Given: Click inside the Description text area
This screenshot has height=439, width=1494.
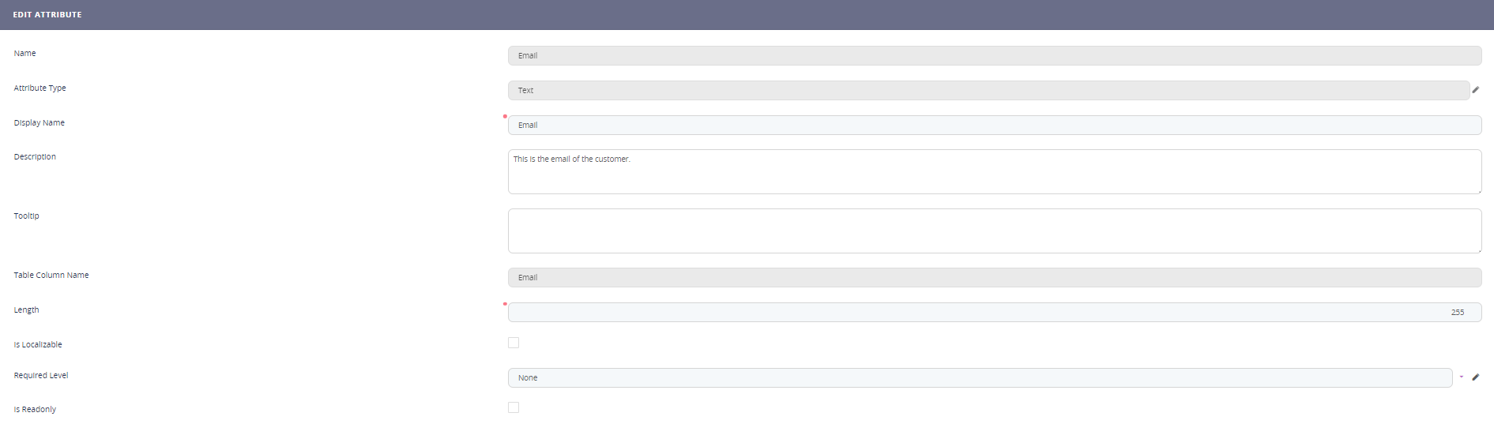Looking at the screenshot, I should point(994,172).
